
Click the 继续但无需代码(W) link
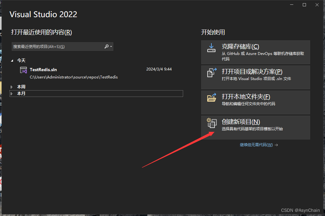tap(256, 145)
